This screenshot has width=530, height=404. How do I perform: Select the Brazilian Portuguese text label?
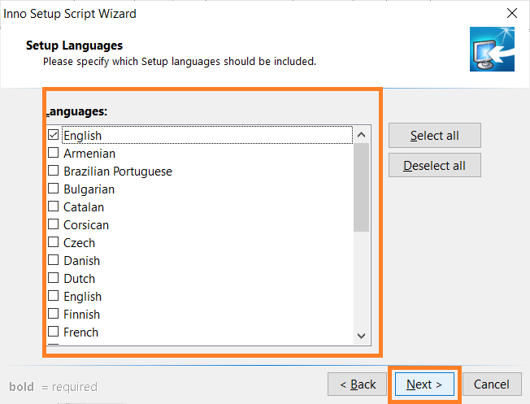[x=118, y=172]
